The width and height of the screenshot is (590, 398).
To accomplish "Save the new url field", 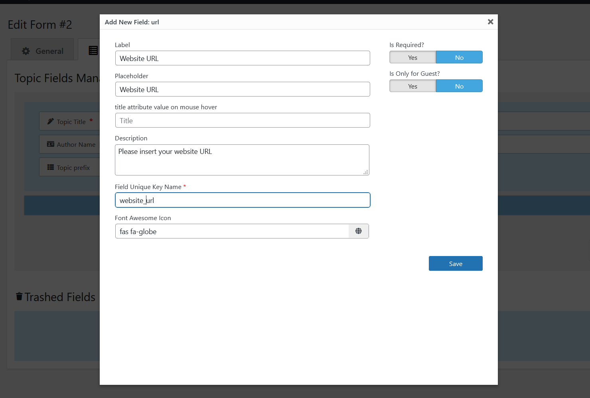I will click(455, 264).
